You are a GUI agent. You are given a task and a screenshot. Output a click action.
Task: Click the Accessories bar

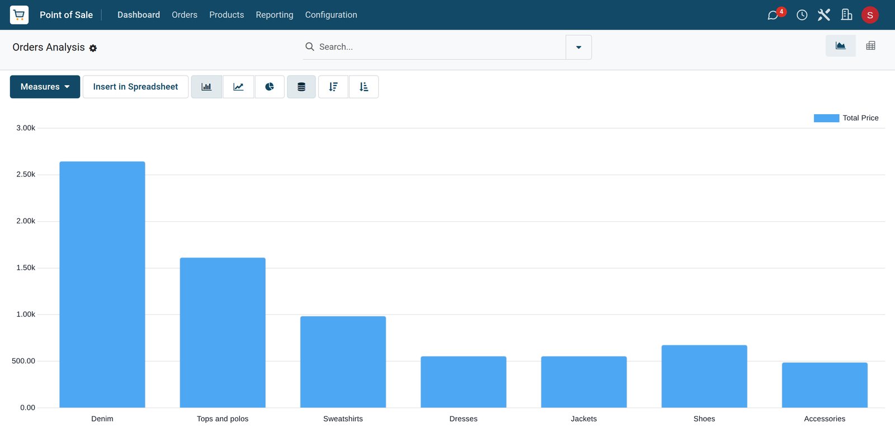(x=825, y=385)
